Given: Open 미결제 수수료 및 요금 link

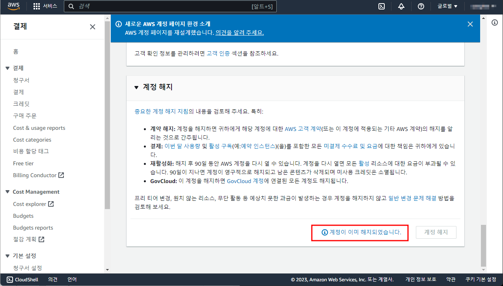Looking at the screenshot, I should click(351, 146).
